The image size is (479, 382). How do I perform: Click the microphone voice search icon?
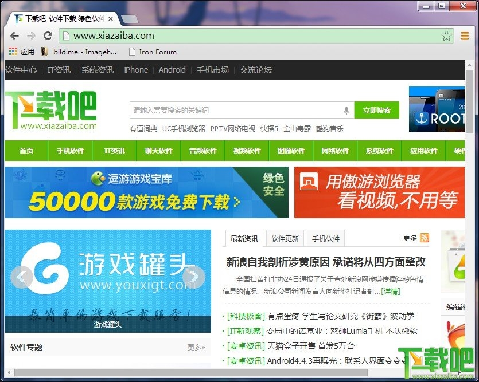(346, 111)
